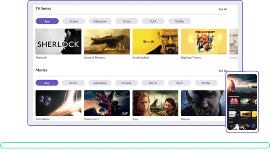270x152 pixels.
Task: Filter Movies by Thriller
Action: (x=206, y=83)
